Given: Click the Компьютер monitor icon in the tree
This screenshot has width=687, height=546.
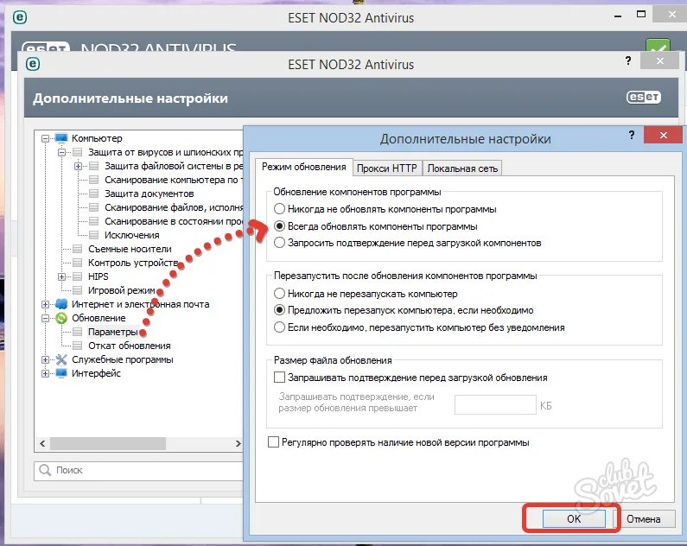Looking at the screenshot, I should tap(61, 138).
